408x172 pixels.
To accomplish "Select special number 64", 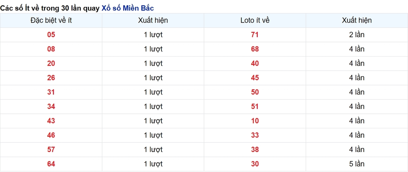I will pyautogui.click(x=51, y=164).
